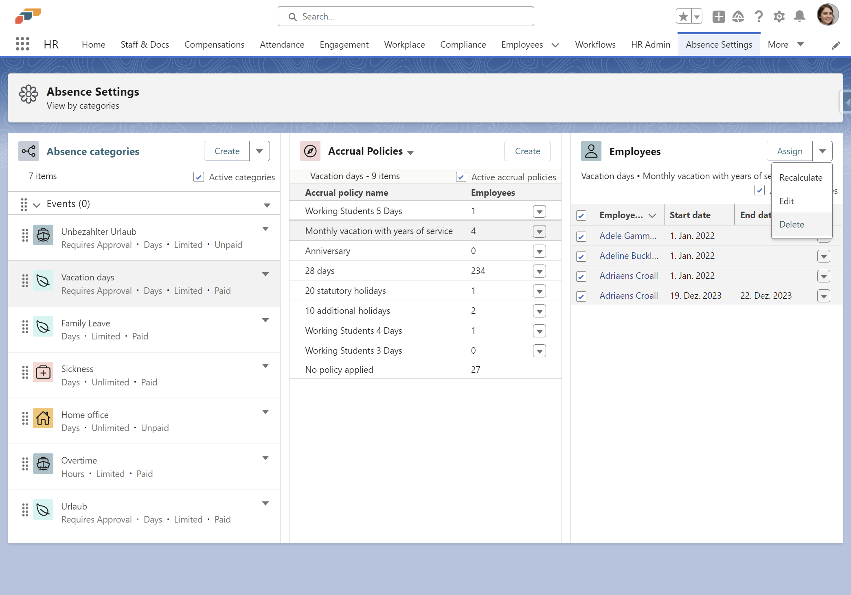
Task: Click the favorites star icon
Action: point(684,17)
